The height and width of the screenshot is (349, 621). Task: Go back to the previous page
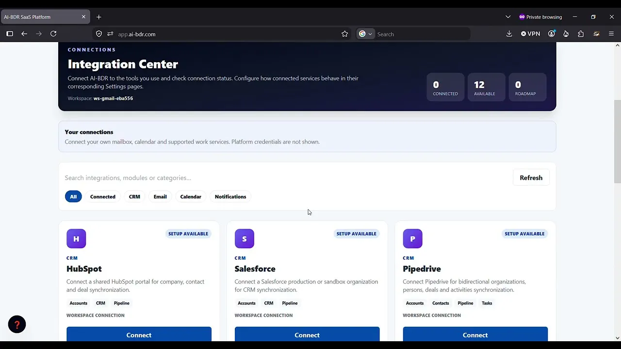(x=24, y=34)
